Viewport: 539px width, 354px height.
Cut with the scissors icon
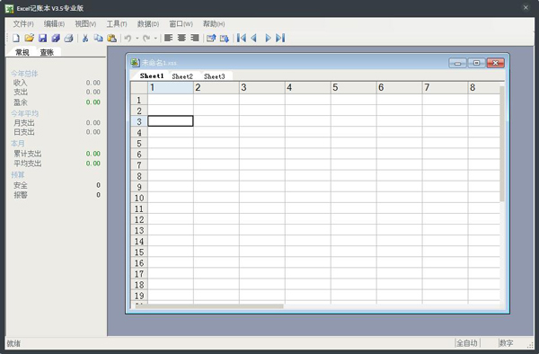(x=85, y=38)
